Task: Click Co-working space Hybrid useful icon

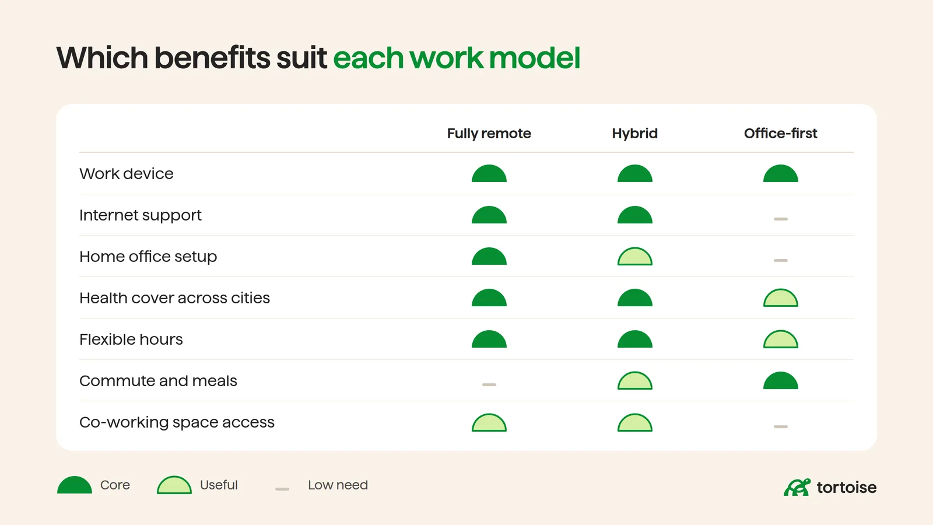Action: coord(635,422)
